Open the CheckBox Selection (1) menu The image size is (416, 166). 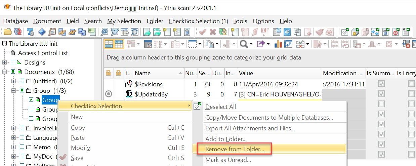point(198,21)
